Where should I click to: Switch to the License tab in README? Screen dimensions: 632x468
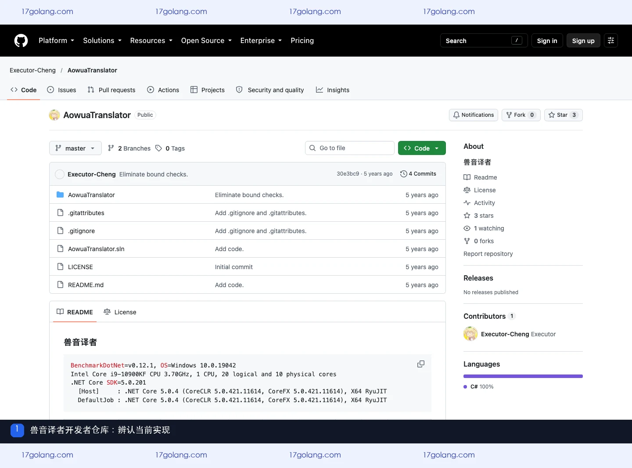click(120, 312)
